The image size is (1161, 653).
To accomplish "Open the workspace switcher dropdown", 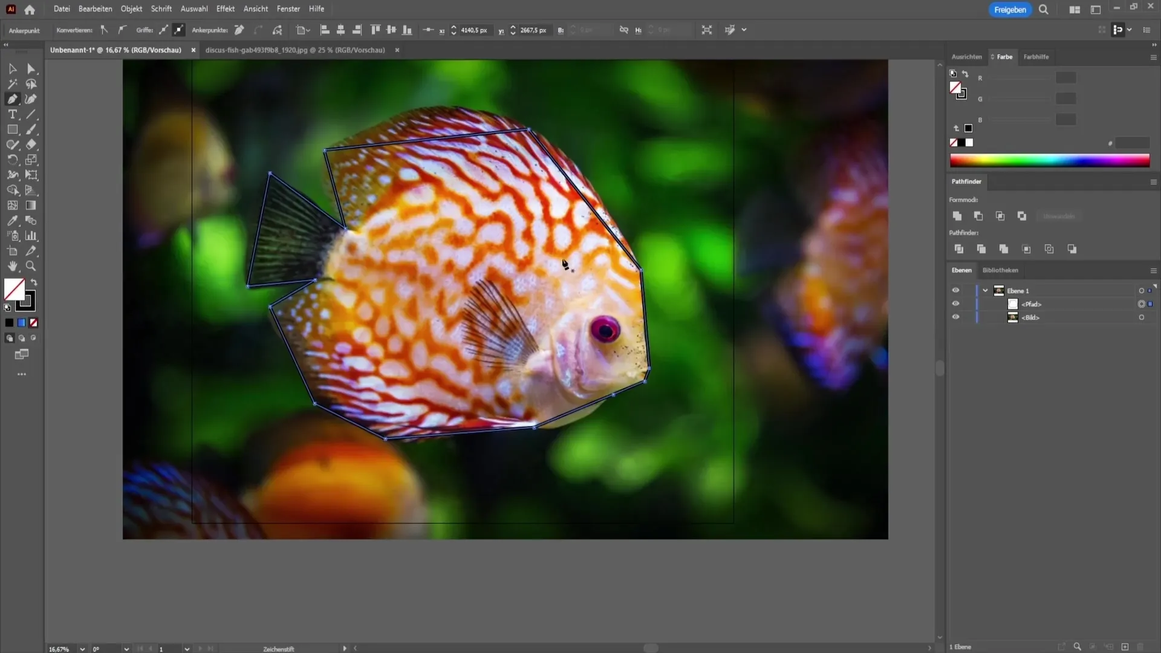I will point(1075,10).
